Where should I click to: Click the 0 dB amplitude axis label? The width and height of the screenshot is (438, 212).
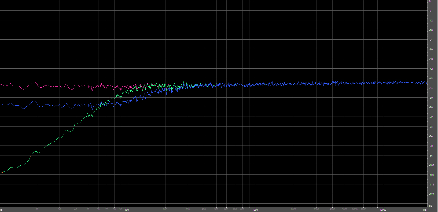pos(430,1)
